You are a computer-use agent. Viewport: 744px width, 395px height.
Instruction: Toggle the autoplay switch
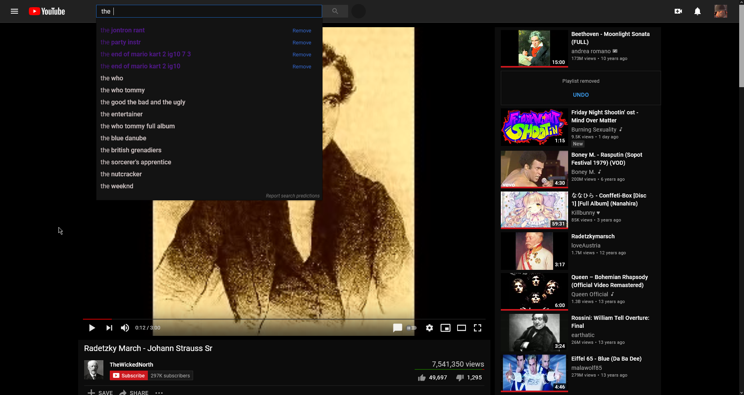[x=412, y=328]
